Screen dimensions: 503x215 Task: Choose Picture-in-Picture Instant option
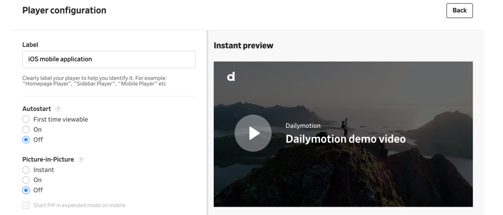[x=26, y=170]
